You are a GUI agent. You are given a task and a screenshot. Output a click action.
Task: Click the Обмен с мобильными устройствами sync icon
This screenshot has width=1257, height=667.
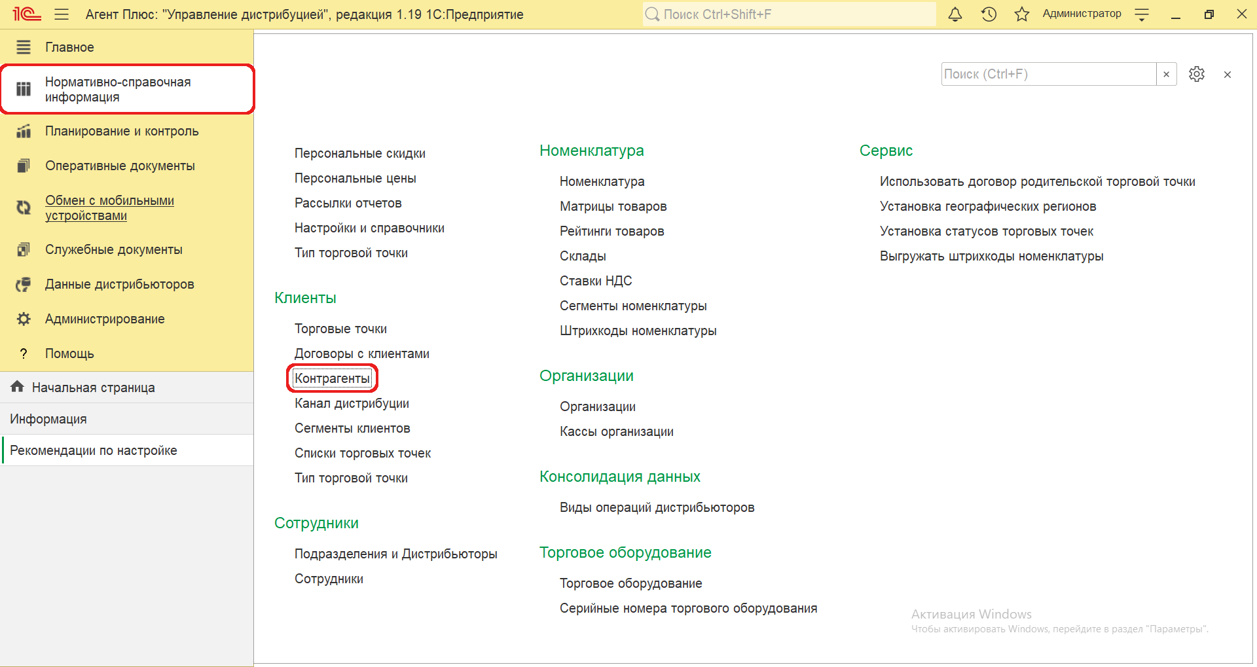point(24,207)
